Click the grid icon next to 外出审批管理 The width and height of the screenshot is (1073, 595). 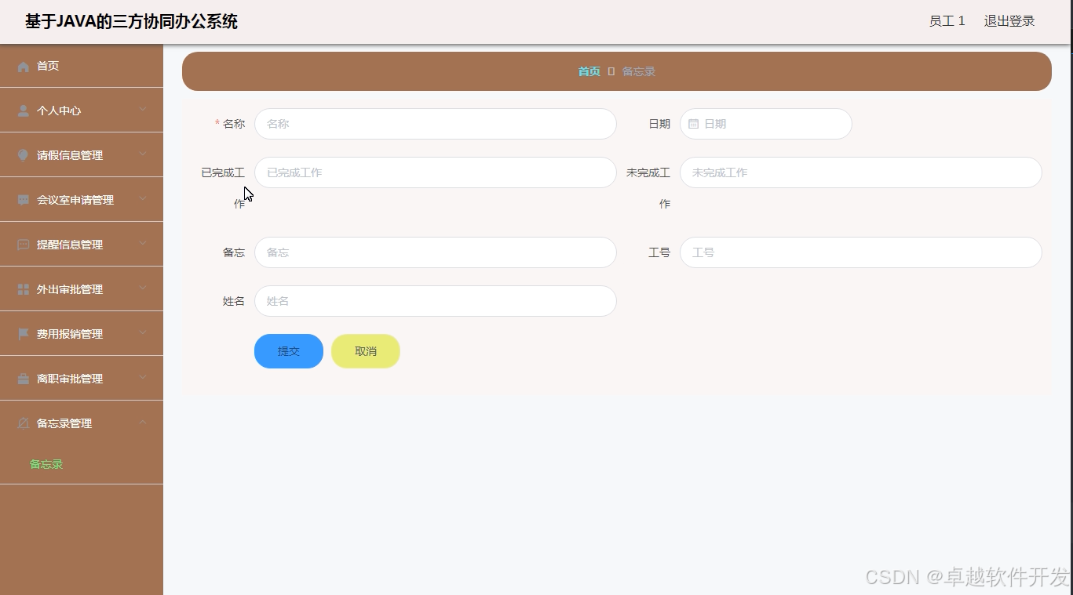tap(23, 288)
